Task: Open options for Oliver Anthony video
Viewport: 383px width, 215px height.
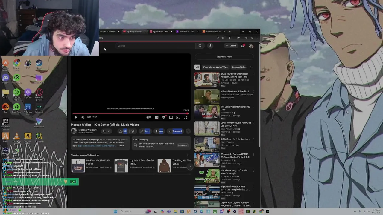Action: point(253,123)
